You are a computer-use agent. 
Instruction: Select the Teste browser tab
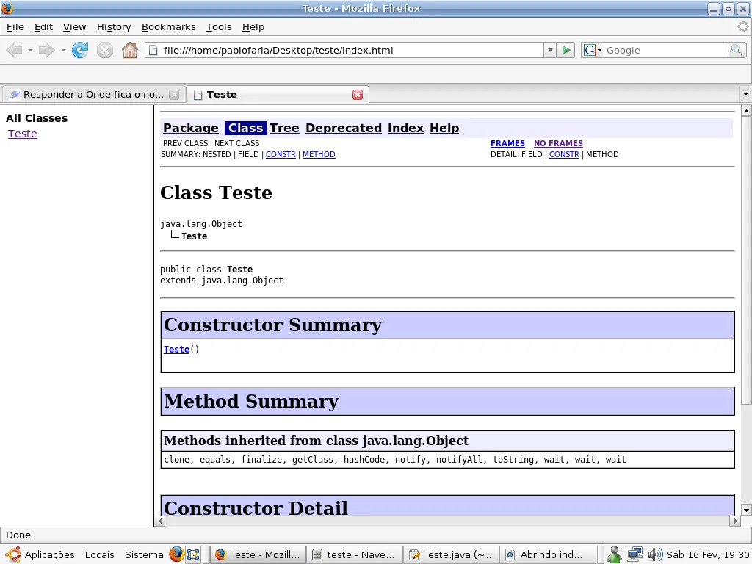coord(277,95)
